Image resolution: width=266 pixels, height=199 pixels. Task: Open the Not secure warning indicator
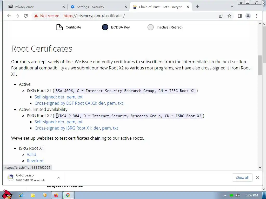(47, 16)
